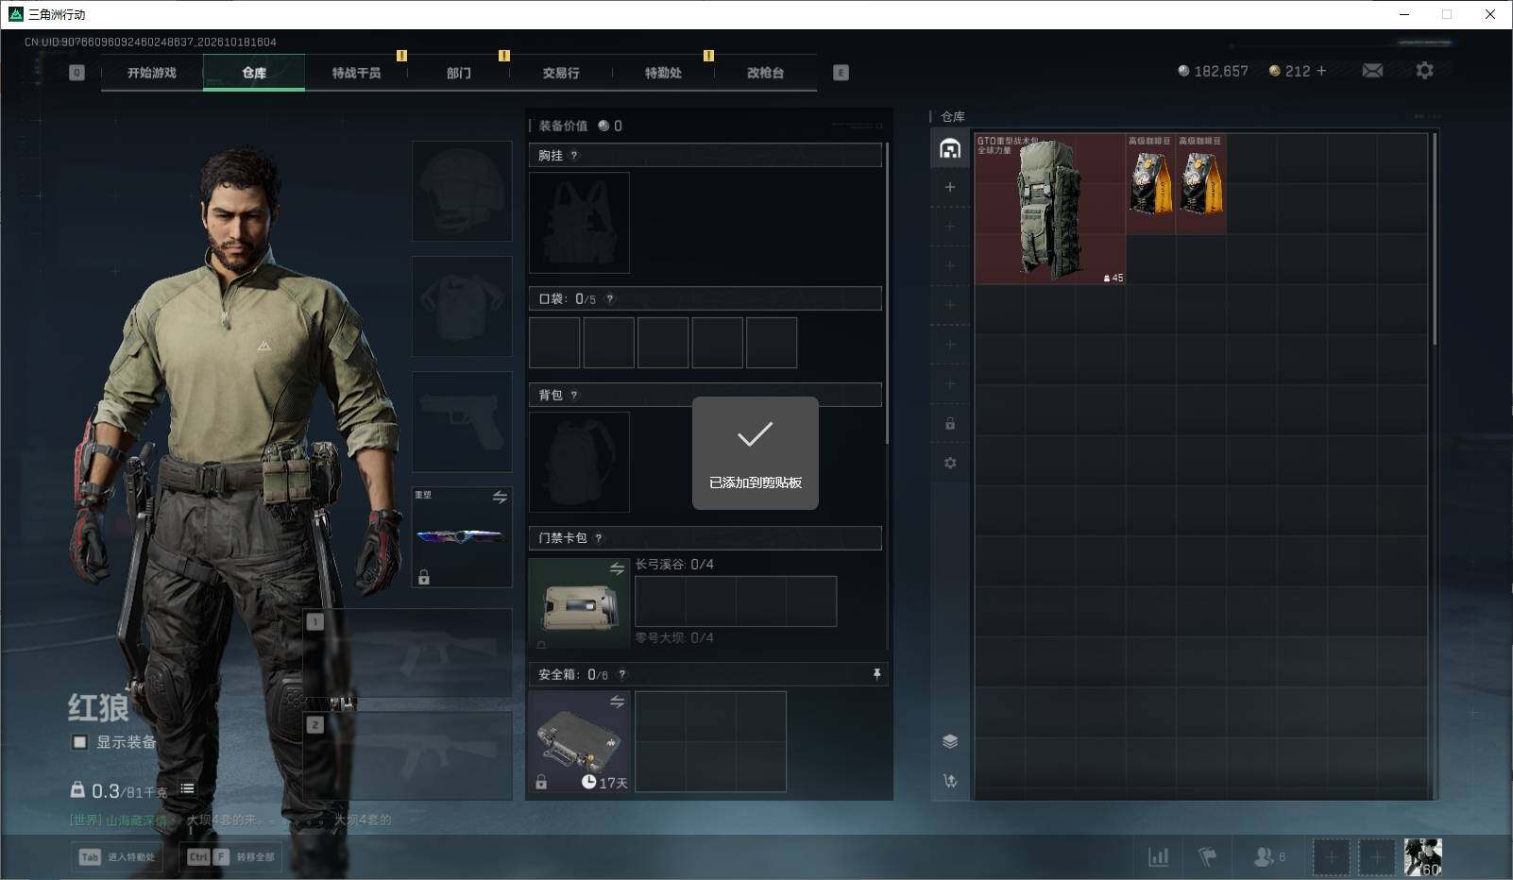Screen dimensions: 1513x880
Task: Open warehouse sidebar gear settings
Action: click(950, 463)
